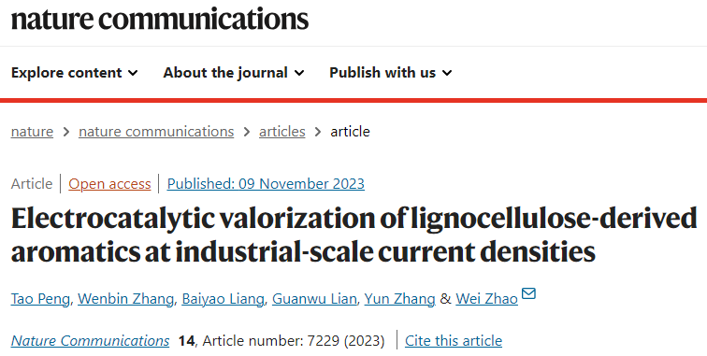
Task: Navigate to the articles breadcrumb
Action: point(281,132)
